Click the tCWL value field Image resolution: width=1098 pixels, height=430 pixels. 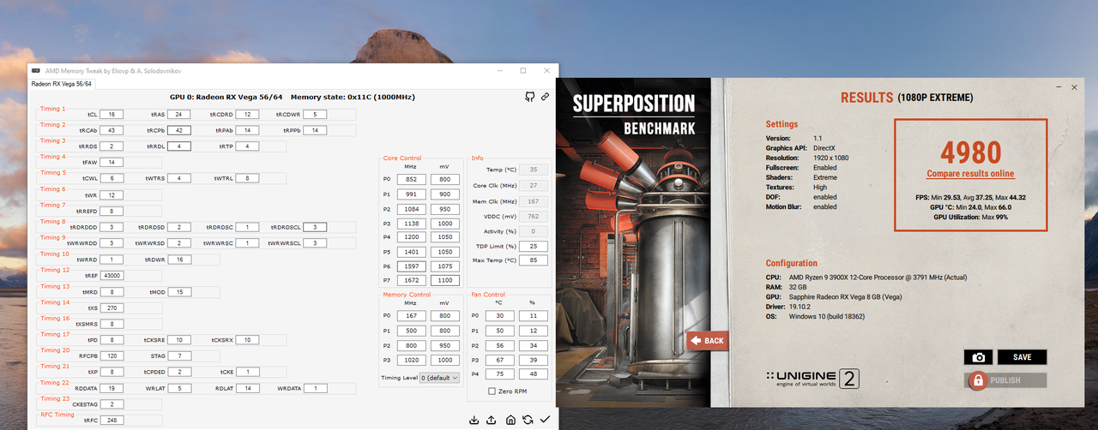(112, 178)
